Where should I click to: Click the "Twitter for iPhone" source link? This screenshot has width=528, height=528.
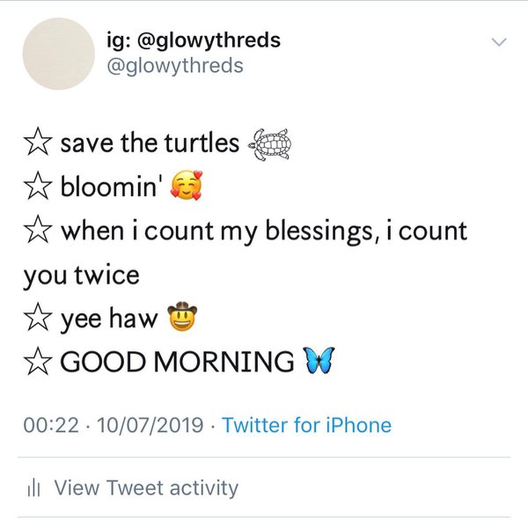coord(306,426)
